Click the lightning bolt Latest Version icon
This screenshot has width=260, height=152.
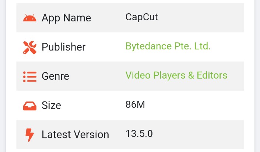click(x=29, y=135)
